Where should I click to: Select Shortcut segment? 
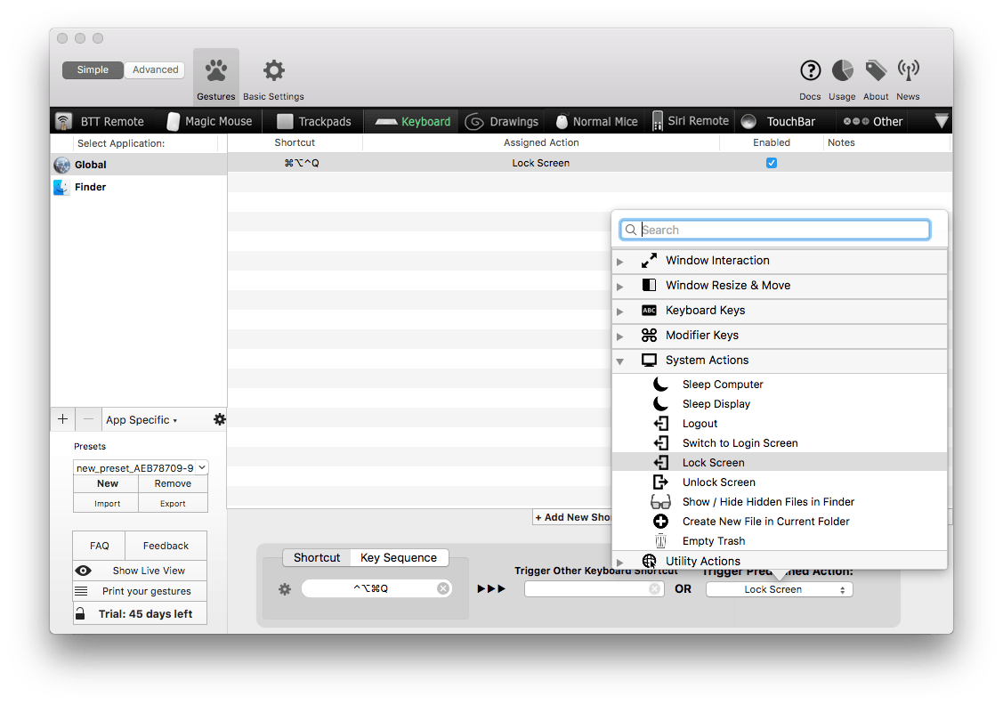[317, 558]
